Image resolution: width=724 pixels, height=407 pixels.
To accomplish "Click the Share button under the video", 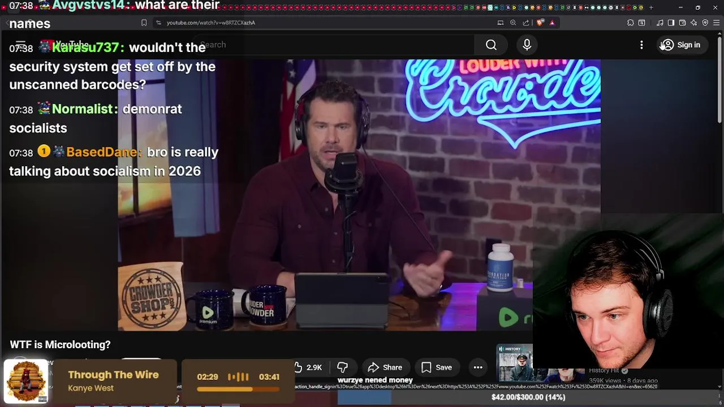I will coord(385,367).
